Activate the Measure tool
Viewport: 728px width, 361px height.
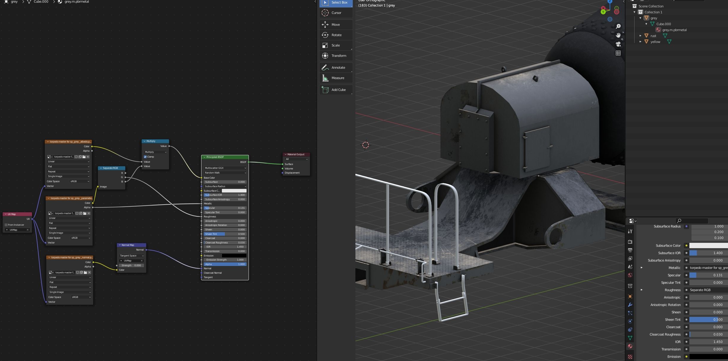336,78
